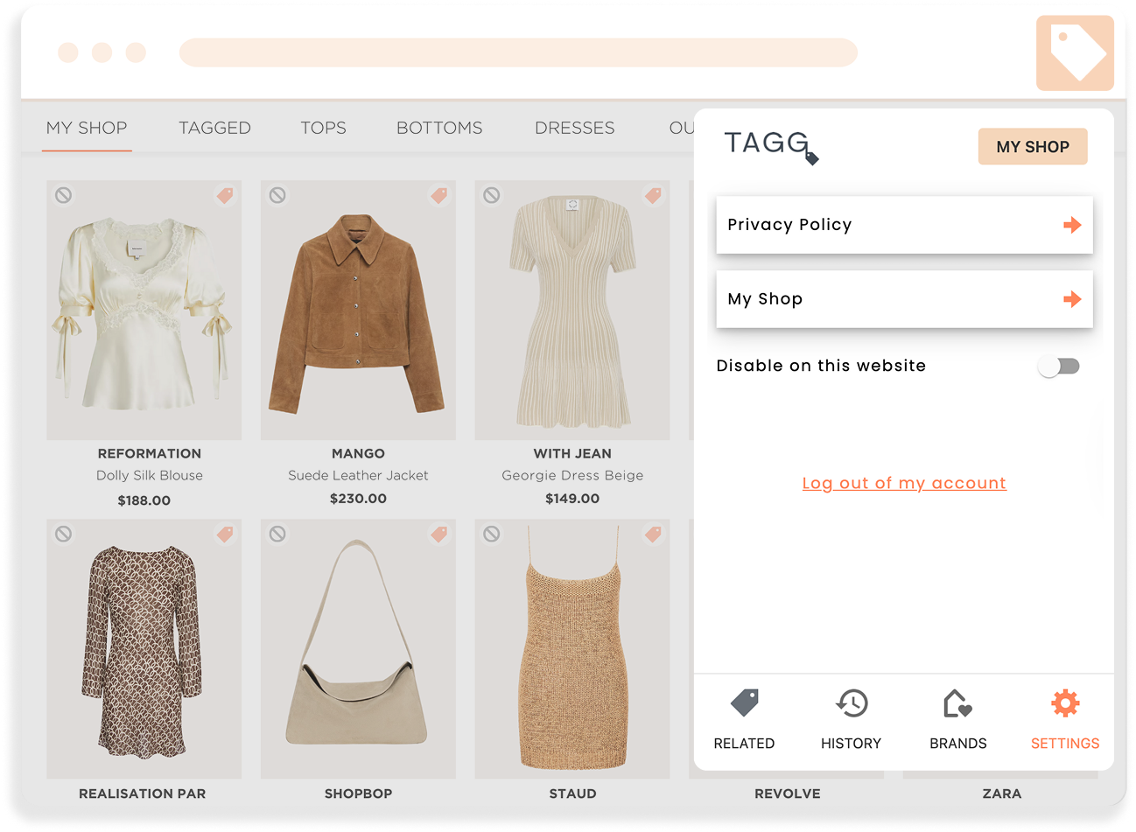Click block icon on Realisation Par dress
The image size is (1136, 832).
63,534
